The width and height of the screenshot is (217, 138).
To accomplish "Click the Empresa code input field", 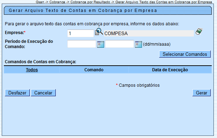I will (81, 33).
